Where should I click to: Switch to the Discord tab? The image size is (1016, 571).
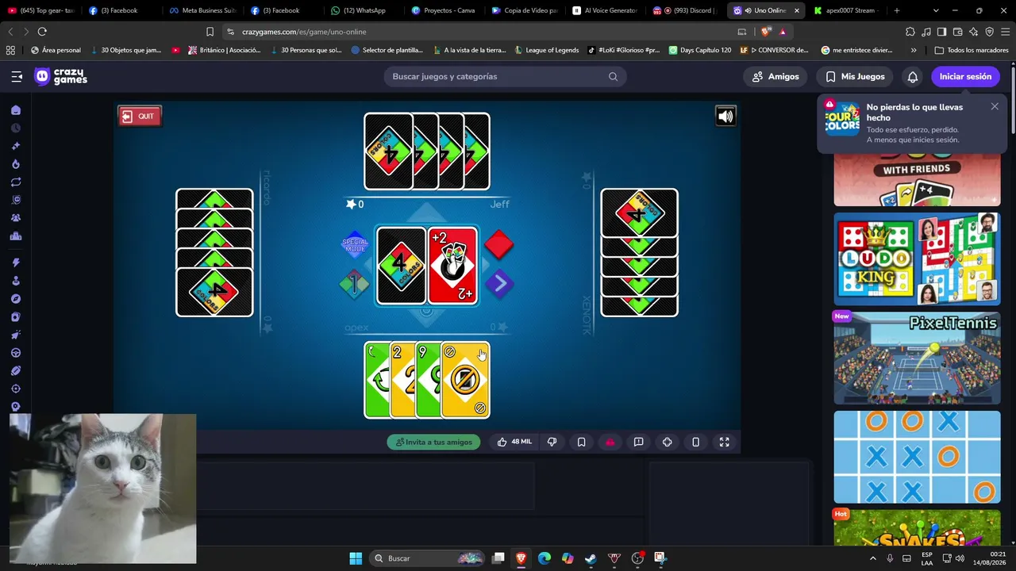pyautogui.click(x=685, y=10)
